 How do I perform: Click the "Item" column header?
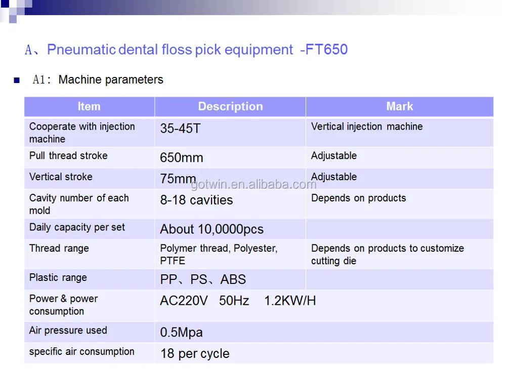point(89,107)
